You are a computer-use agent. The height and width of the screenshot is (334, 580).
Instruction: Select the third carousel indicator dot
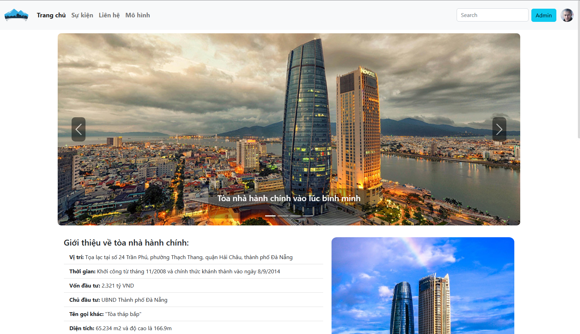click(x=295, y=215)
